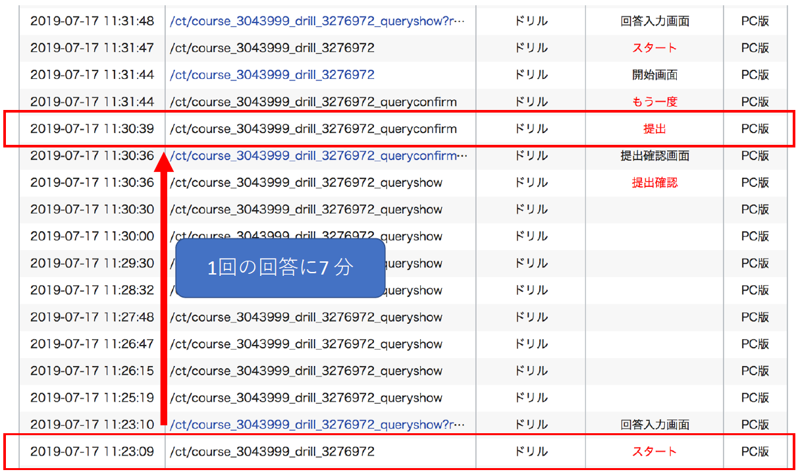This screenshot has height=476, width=796.
Task: Click the queryshow path at 11:30:30
Action: pyautogui.click(x=306, y=209)
